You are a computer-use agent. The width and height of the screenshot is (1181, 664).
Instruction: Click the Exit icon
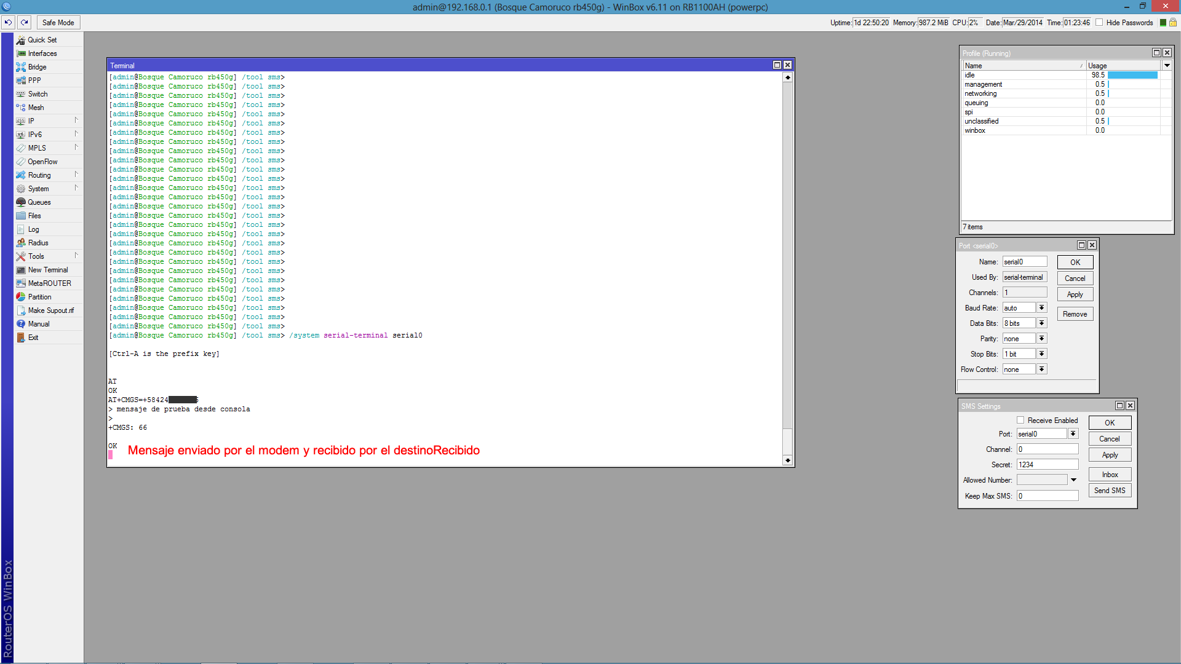21,338
